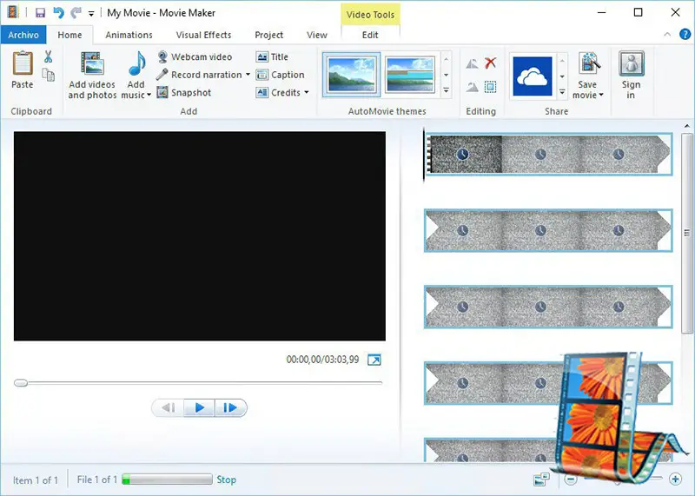Image resolution: width=695 pixels, height=496 pixels.
Task: Click the Save movie icon
Action: click(589, 63)
